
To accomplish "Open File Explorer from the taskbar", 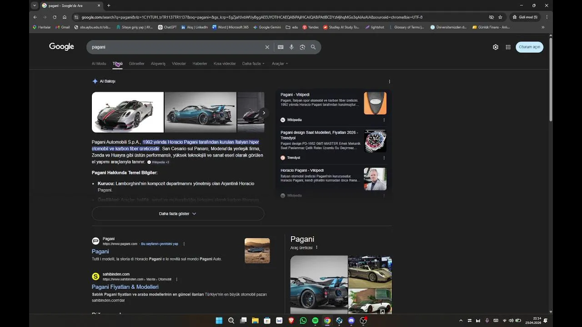I will tap(255, 321).
